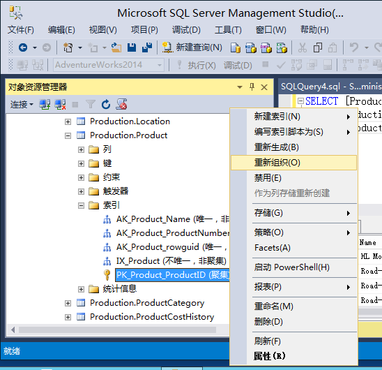Choose 新建索引(N) from context menu

(x=293, y=117)
